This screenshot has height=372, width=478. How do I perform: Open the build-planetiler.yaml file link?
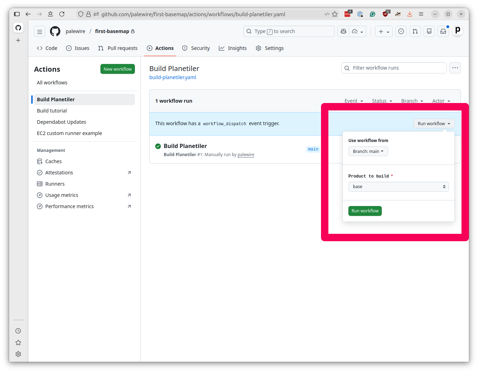pos(172,77)
